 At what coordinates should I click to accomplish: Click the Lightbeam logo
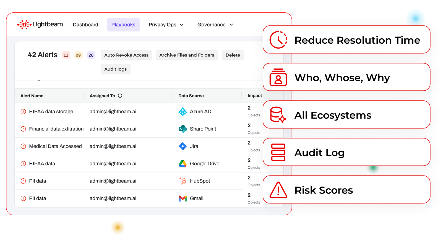point(40,25)
